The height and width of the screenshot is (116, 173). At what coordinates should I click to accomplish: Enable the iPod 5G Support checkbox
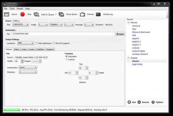coord(54,43)
